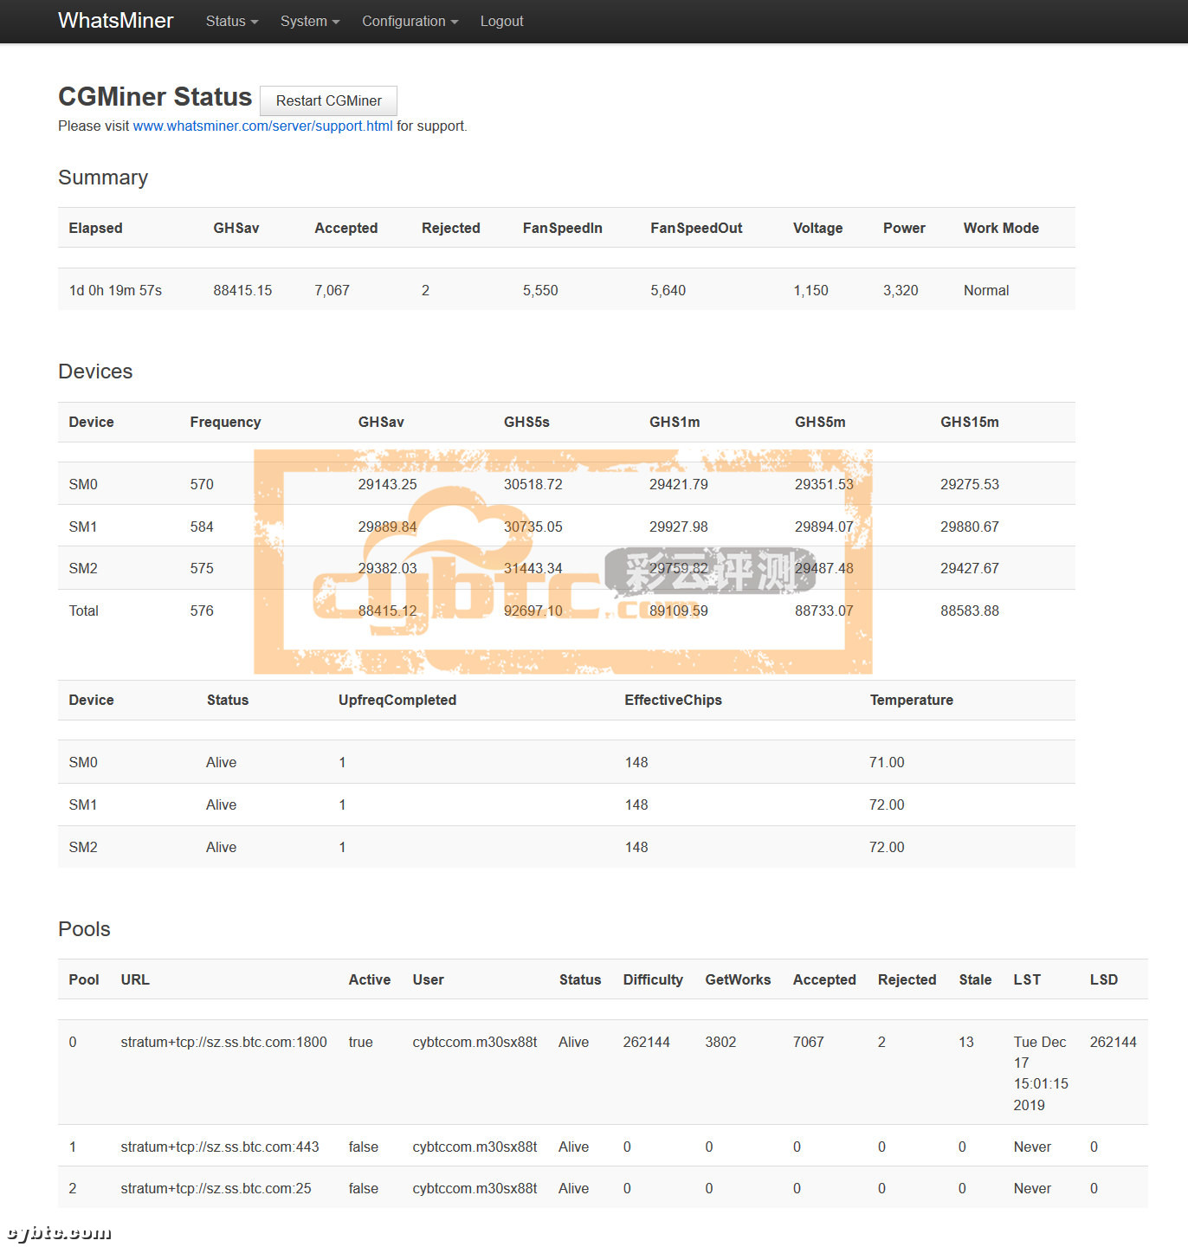
Task: Click the Temperature column header
Action: click(912, 700)
